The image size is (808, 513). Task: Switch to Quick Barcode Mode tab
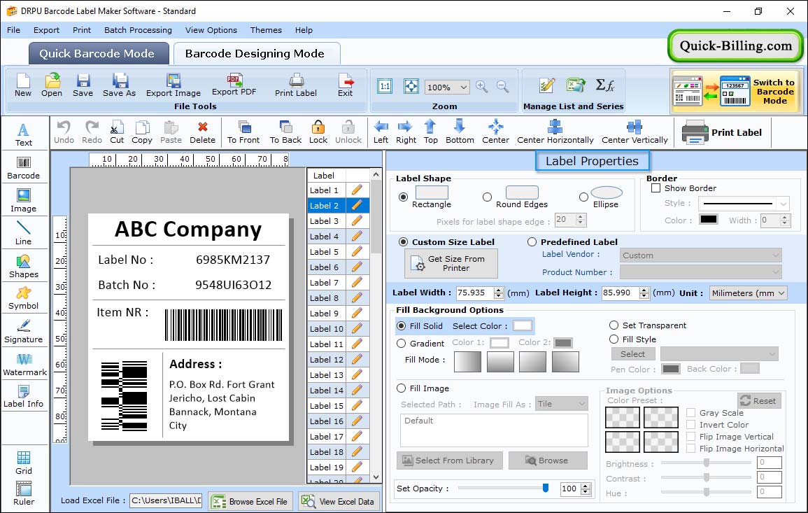[x=99, y=54]
